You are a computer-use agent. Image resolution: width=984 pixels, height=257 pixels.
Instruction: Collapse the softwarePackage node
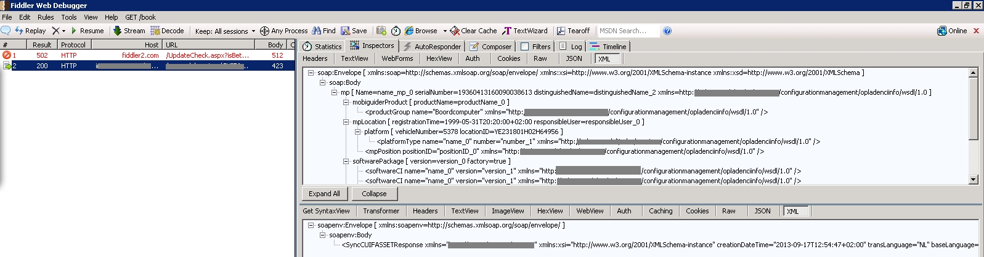pos(346,161)
